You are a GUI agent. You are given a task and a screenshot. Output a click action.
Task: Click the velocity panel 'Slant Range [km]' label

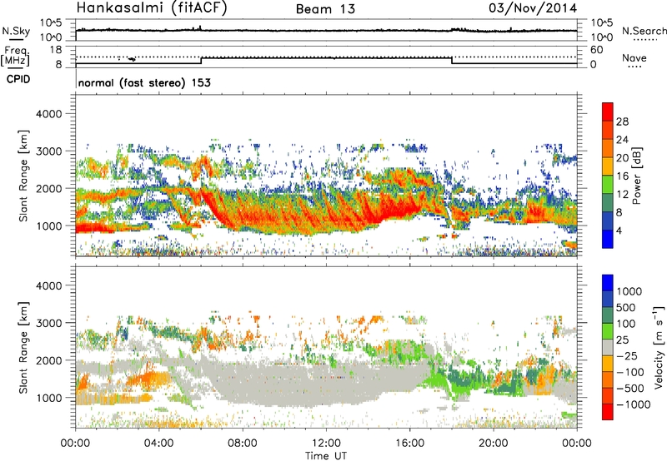tap(23, 347)
